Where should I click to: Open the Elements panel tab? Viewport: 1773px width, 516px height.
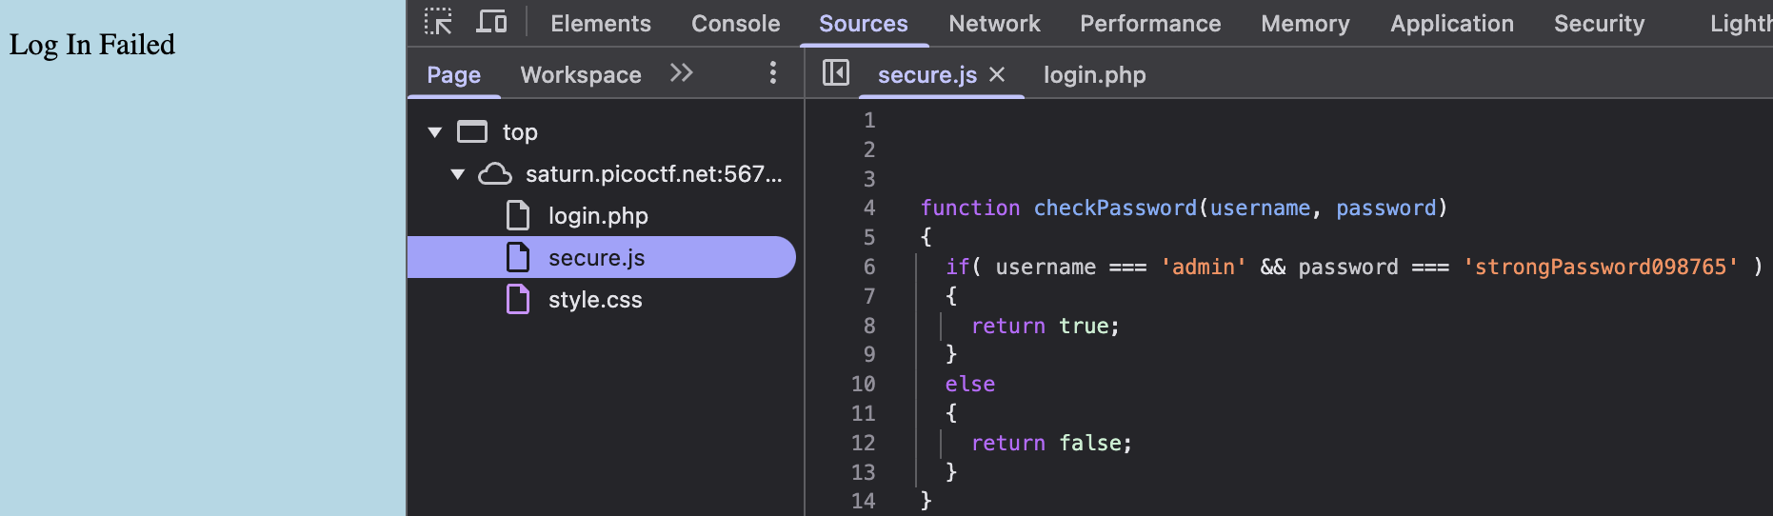click(601, 24)
